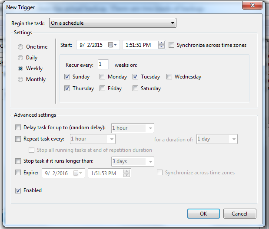Image resolution: width=269 pixels, height=229 pixels.
Task: Click the Recur every weeks input field
Action: coord(103,64)
